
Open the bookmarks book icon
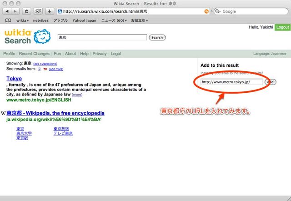pos(8,20)
